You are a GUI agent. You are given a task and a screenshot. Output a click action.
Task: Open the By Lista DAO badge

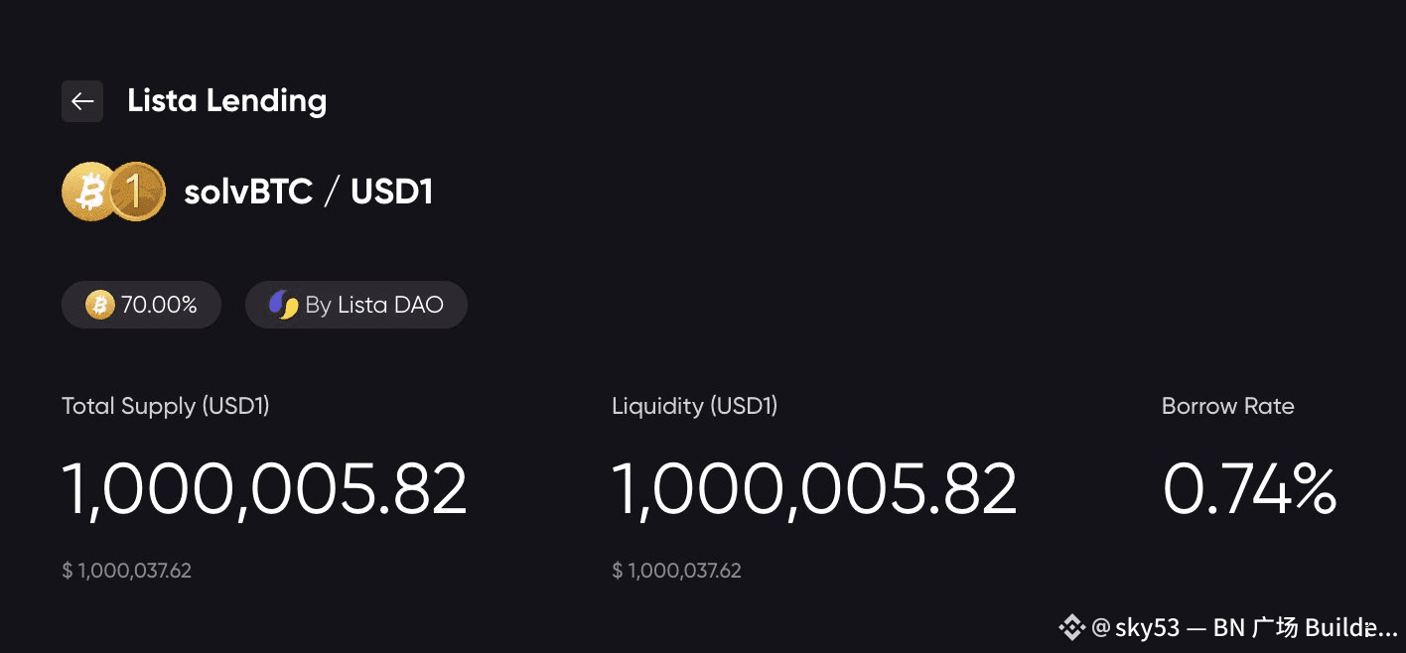coord(356,305)
